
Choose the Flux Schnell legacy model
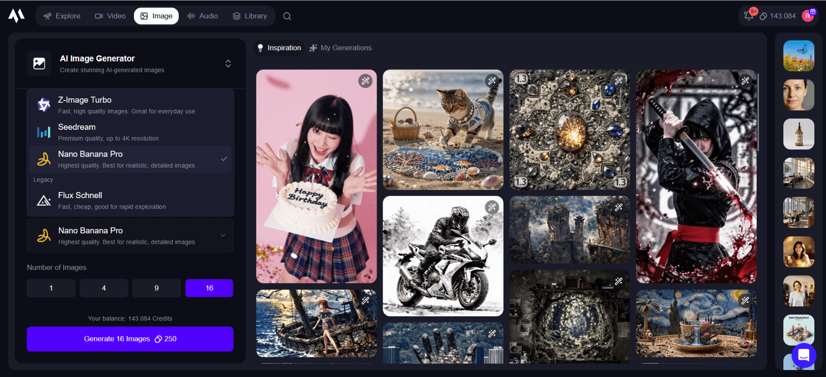tap(130, 200)
